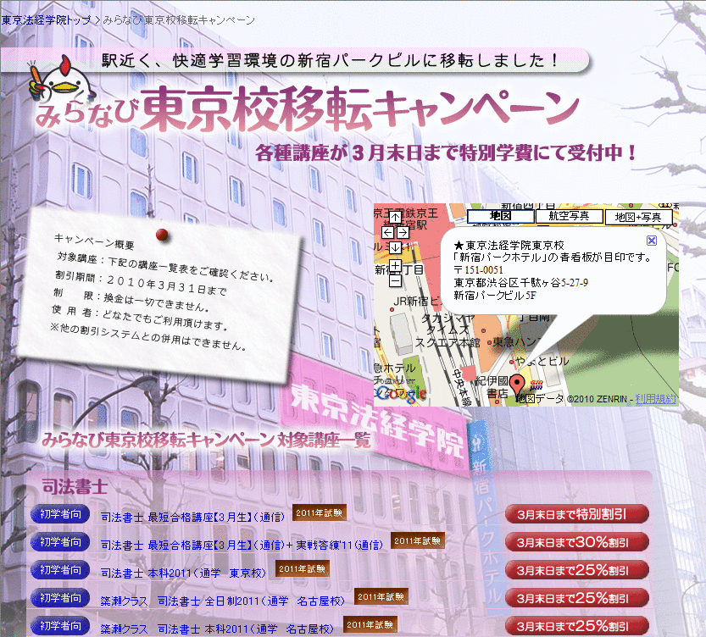Click 2011年試験 tag beside 実戦答練'11 course
The image size is (706, 637).
[418, 540]
